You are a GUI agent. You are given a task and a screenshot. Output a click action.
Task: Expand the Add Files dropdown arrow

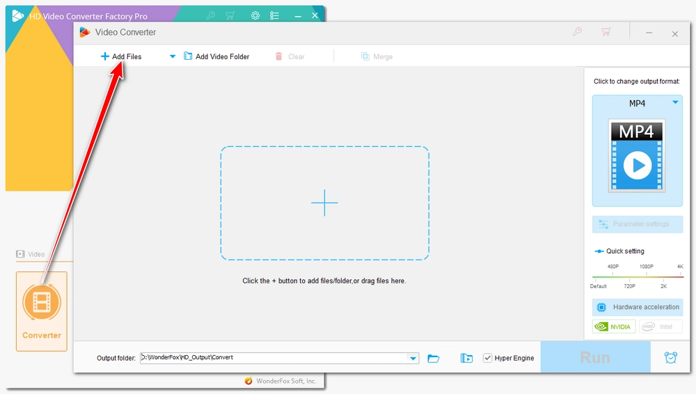coord(173,56)
